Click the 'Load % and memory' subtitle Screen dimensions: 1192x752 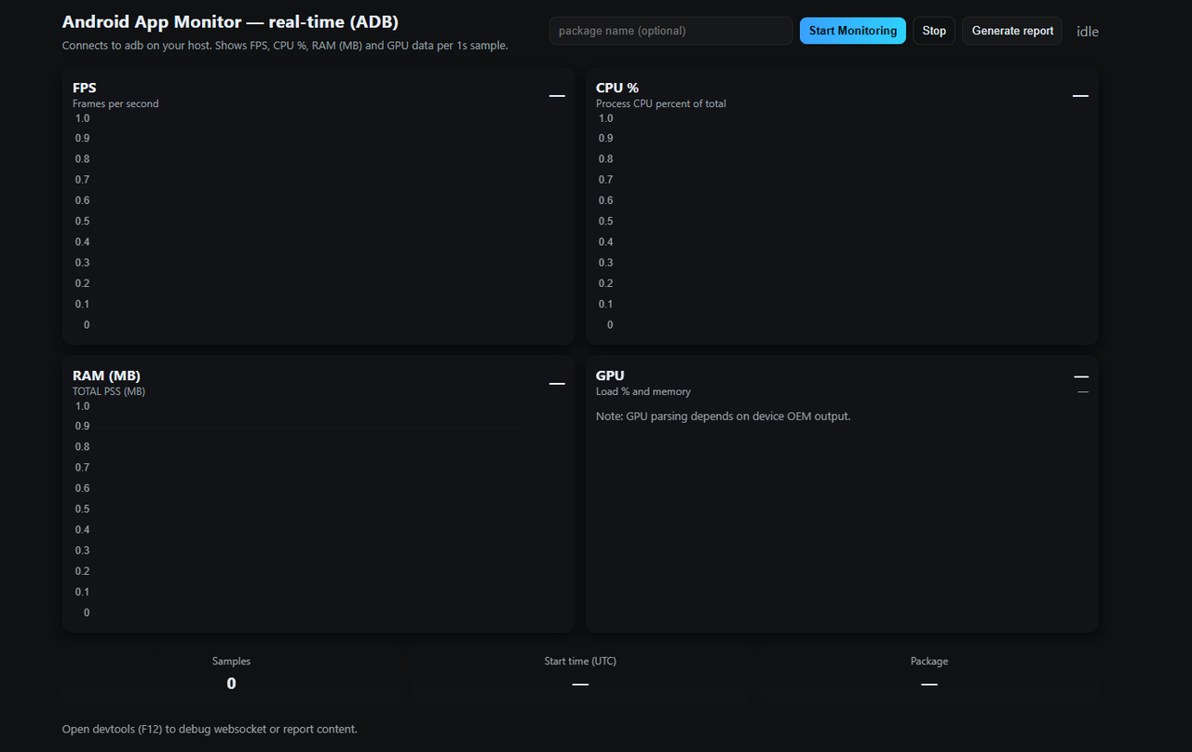click(643, 392)
